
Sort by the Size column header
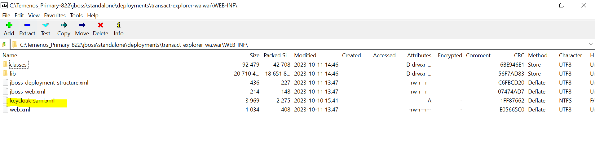coord(254,55)
